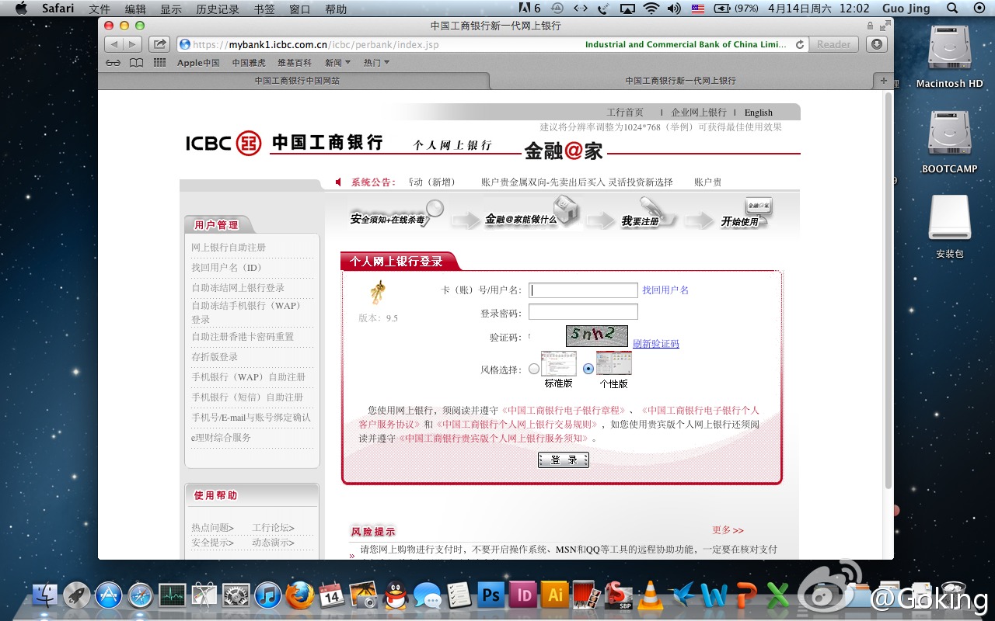Open 存折版登录 sidebar link
The width and height of the screenshot is (995, 621).
tap(215, 356)
